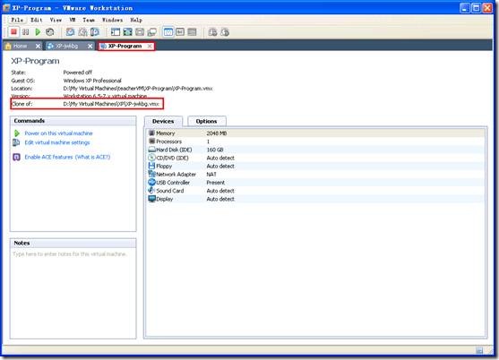This screenshot has height=360, width=499.
Task: Click the Record toolbar icon
Action: click(225, 32)
